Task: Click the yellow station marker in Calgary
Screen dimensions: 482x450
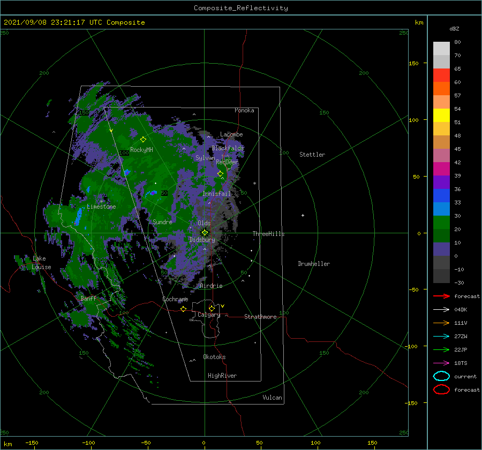Action: 212,308
